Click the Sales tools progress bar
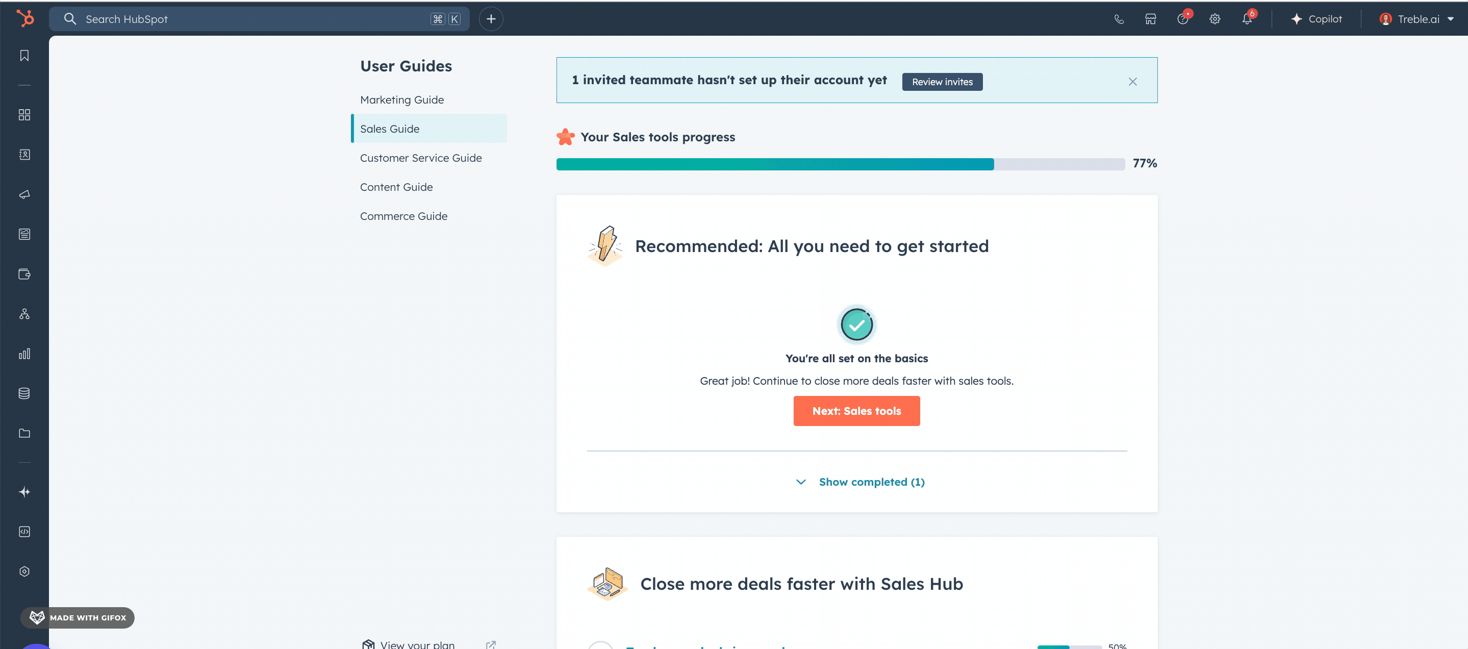1468x649 pixels. [x=840, y=164]
